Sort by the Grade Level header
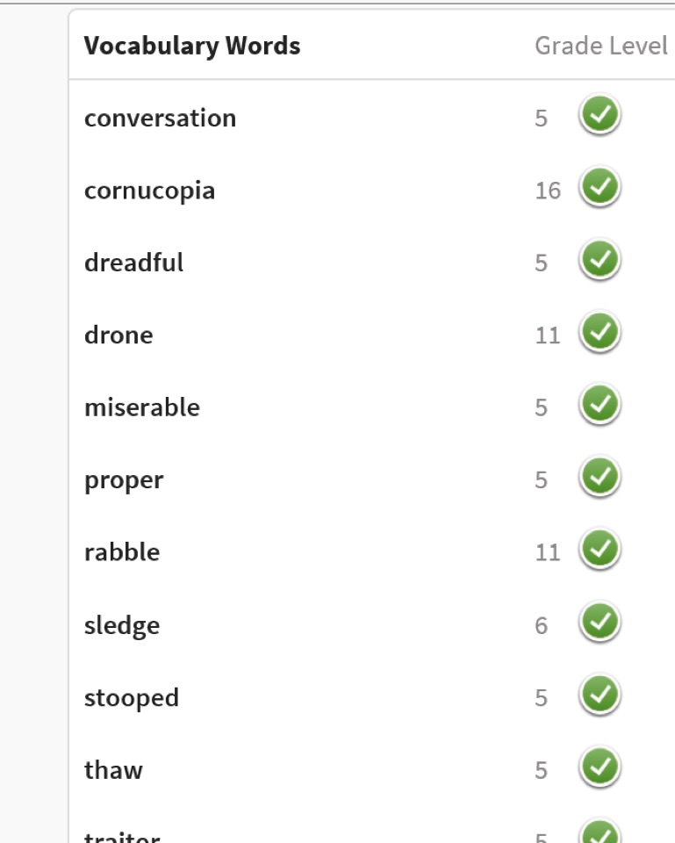Screen dimensions: 675x843 pos(601,46)
